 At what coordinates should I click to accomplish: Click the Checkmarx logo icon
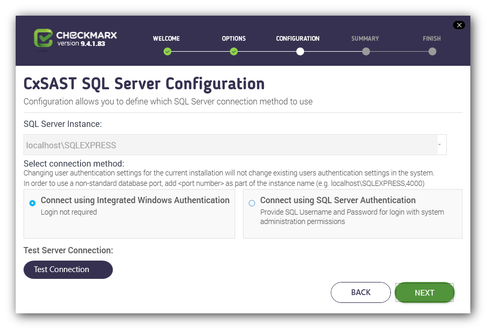coord(43,38)
